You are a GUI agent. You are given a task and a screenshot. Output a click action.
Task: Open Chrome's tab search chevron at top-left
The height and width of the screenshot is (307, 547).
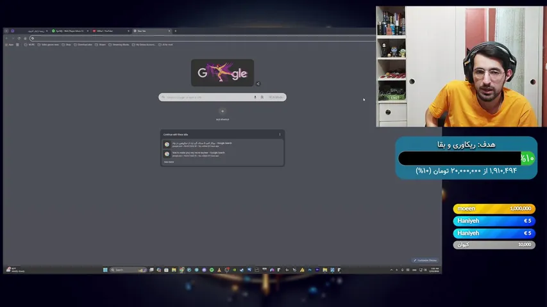(6, 31)
